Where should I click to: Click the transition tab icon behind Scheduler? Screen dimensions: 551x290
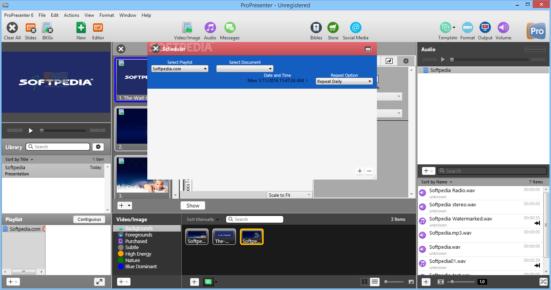(x=389, y=61)
